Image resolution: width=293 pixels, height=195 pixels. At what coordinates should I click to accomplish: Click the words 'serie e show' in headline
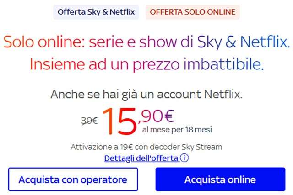tap(133, 42)
